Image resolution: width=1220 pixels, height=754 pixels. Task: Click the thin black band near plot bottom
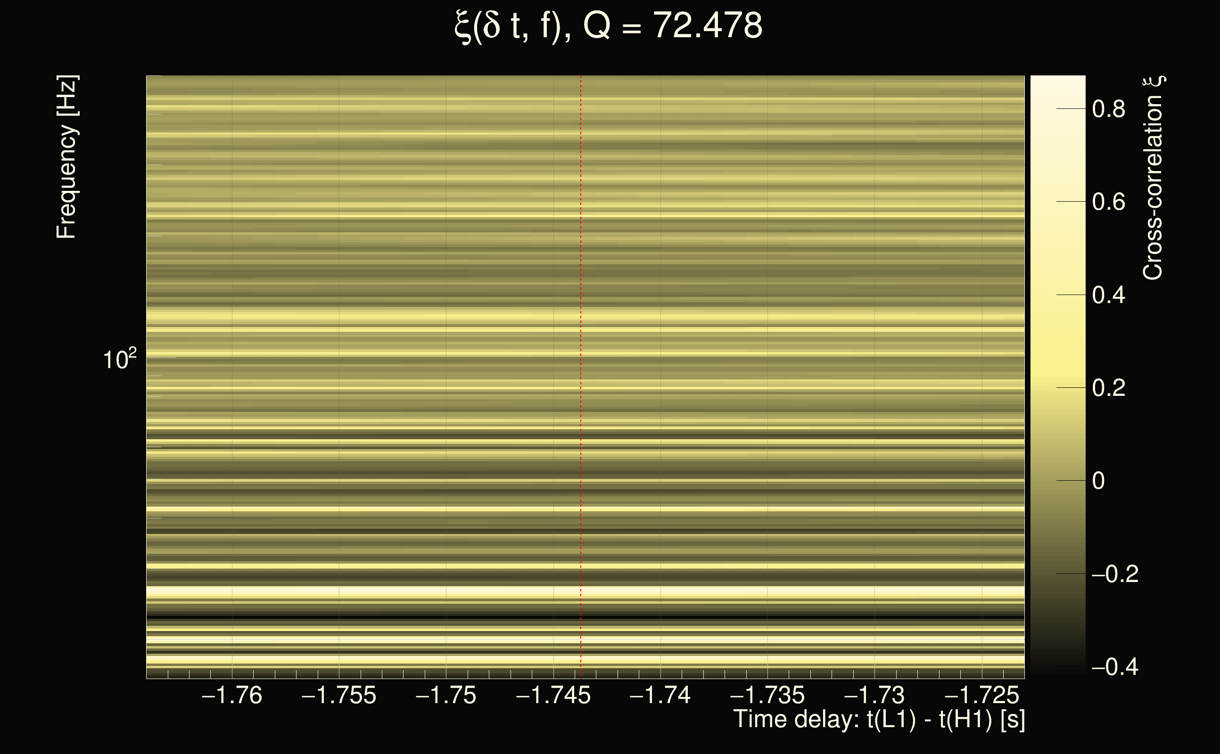(x=499, y=617)
